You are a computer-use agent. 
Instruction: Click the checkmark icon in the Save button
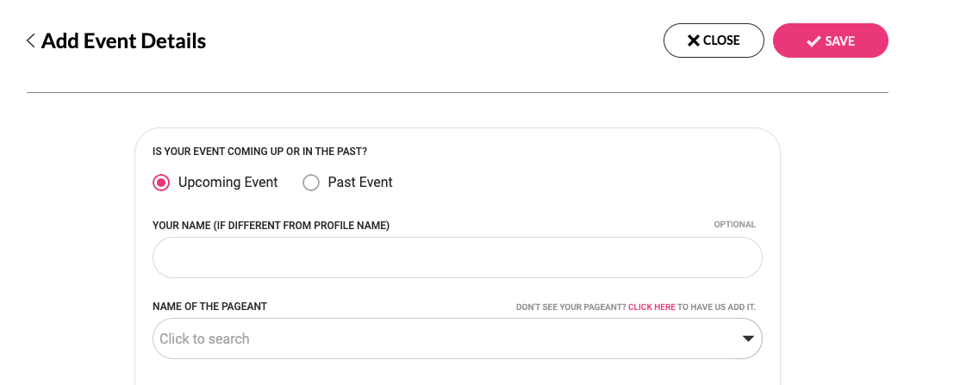point(813,41)
